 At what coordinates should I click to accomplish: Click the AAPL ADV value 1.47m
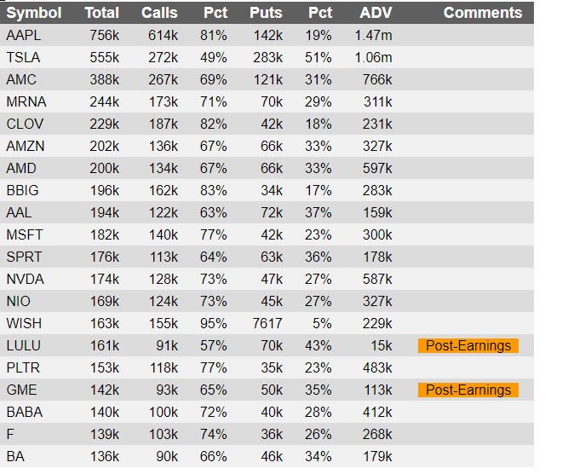tap(373, 36)
